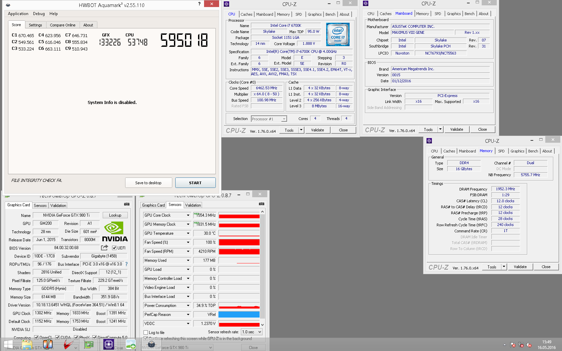This screenshot has height=351, width=562.
Task: Toggle the DirectCompute 5.0 checkbox
Action: coord(94,337)
